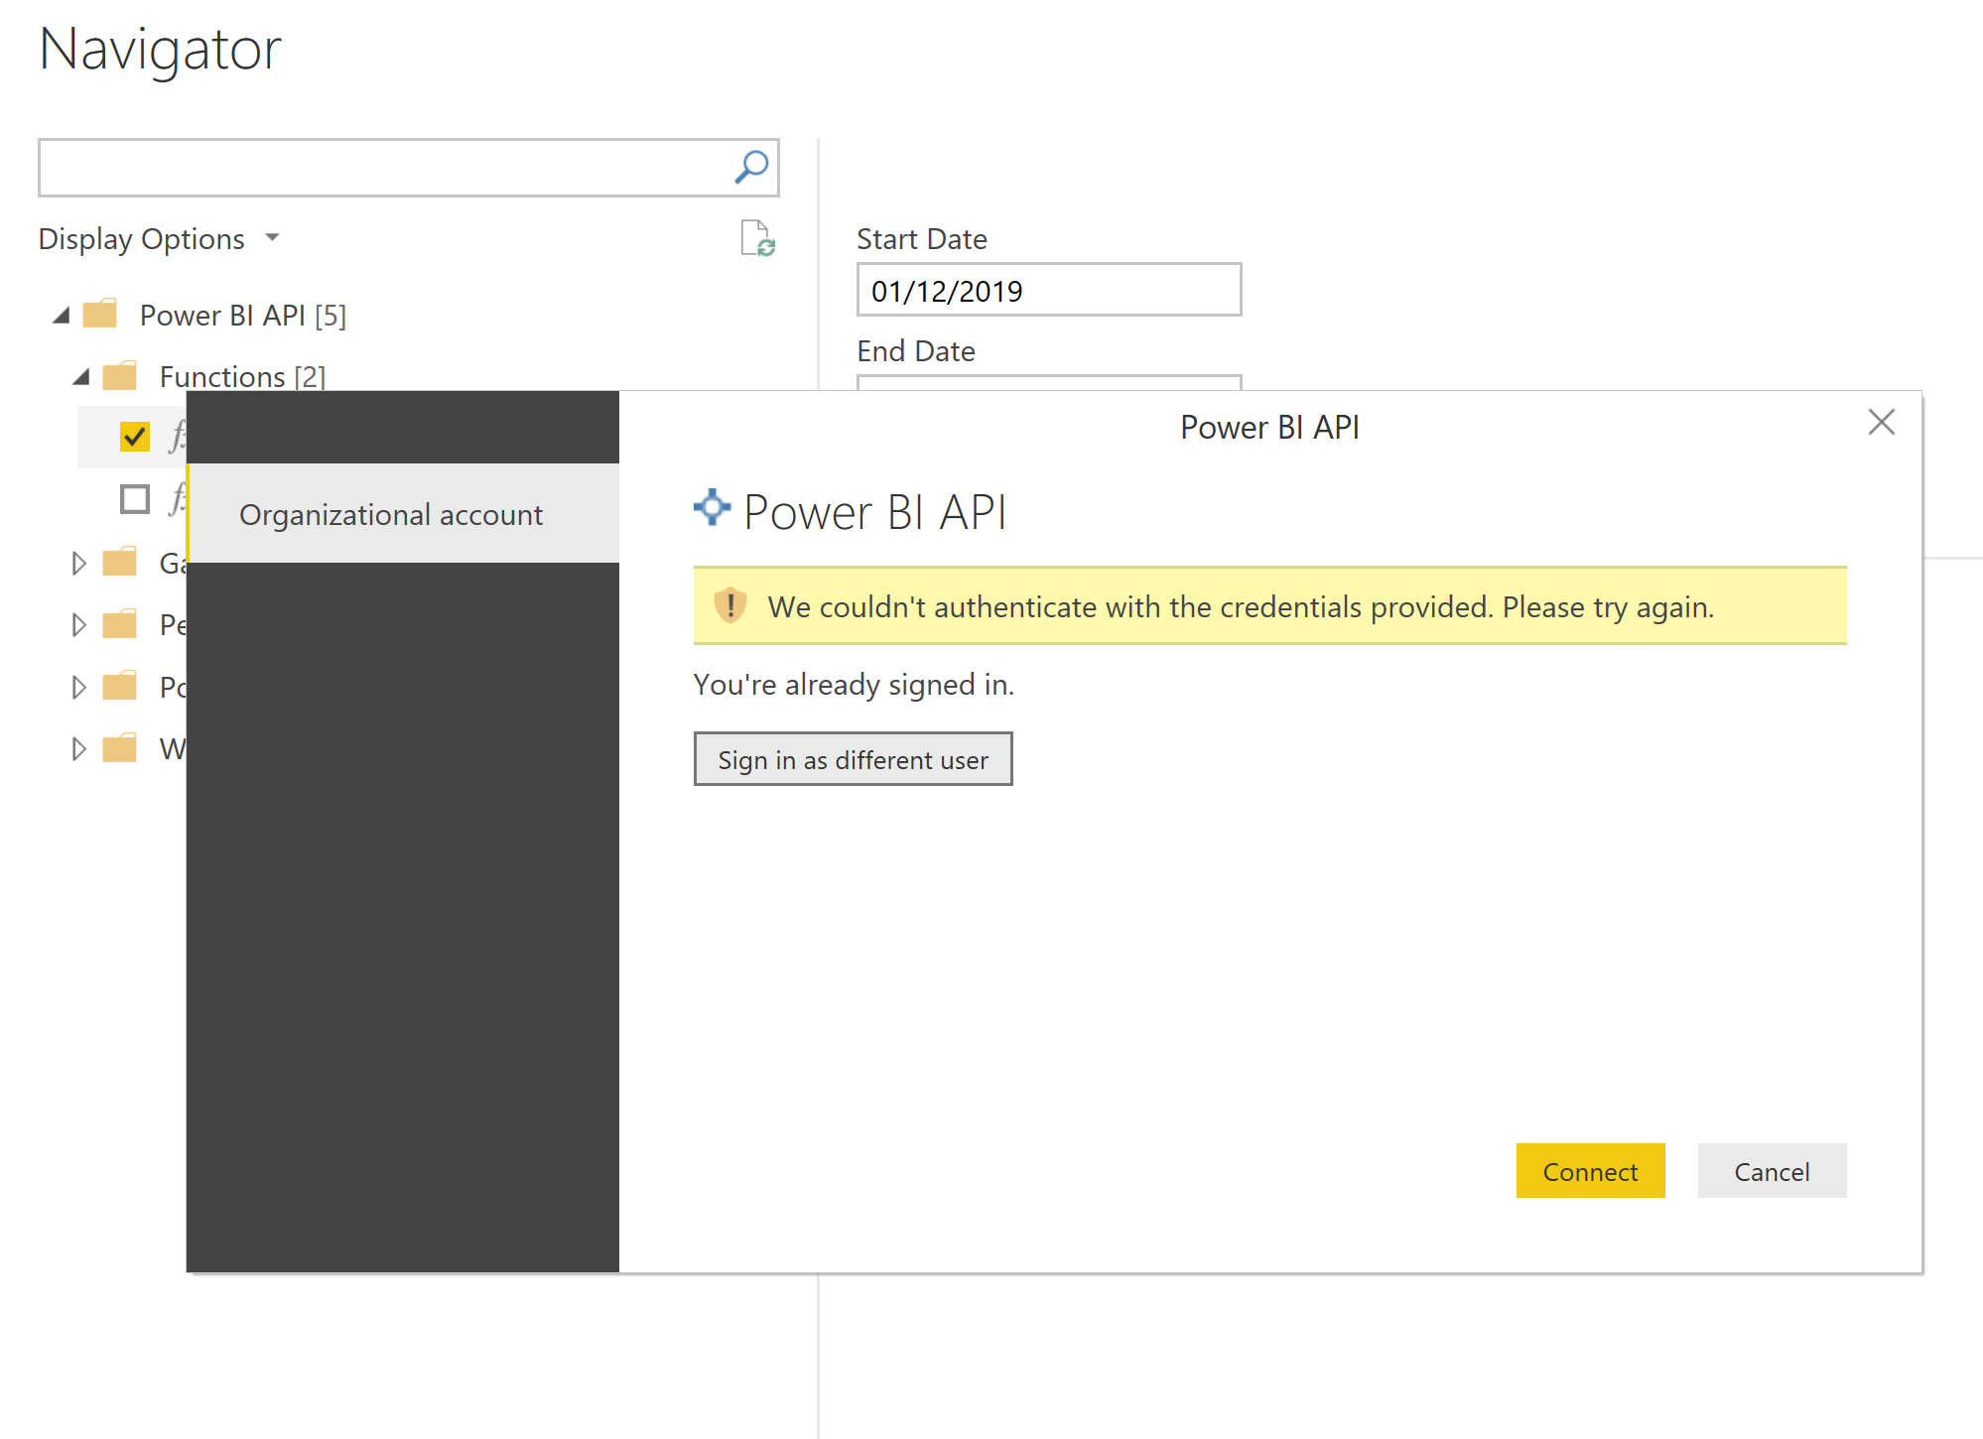
Task: Click the Power BI API connector icon in dialog
Action: click(x=711, y=509)
